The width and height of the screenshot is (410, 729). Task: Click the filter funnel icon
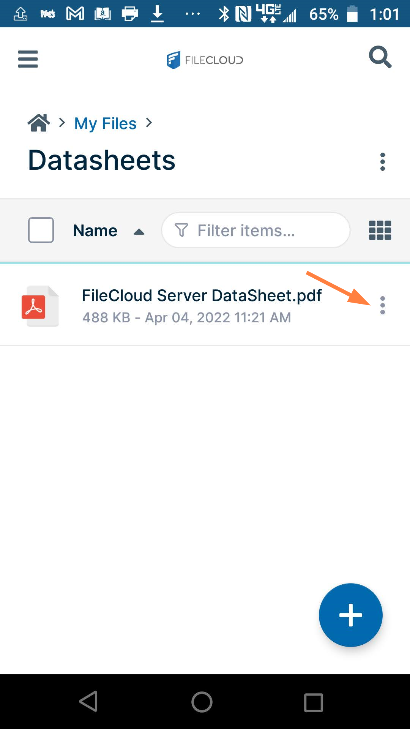point(182,230)
